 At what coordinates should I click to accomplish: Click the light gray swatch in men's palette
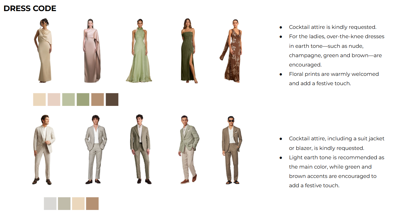50,204
